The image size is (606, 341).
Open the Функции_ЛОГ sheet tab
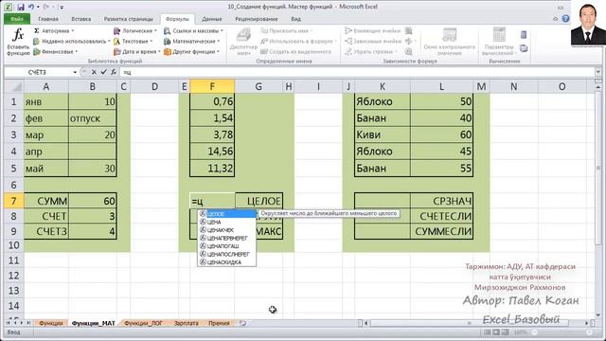[143, 323]
